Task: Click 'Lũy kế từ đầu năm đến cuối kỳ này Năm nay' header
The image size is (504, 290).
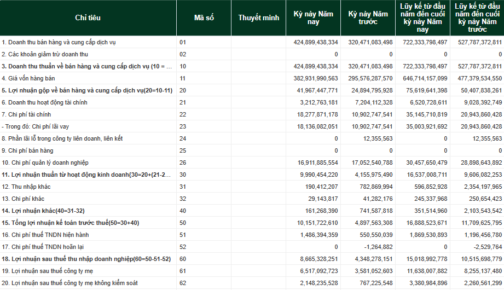Action: click(422, 18)
